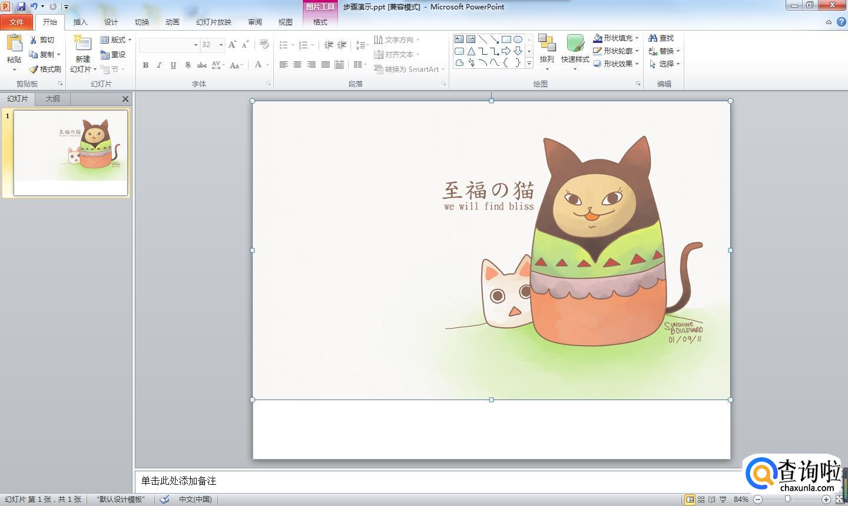Select slide 1 thumbnail in the slide panel
Viewport: 848px width, 506px height.
point(71,152)
